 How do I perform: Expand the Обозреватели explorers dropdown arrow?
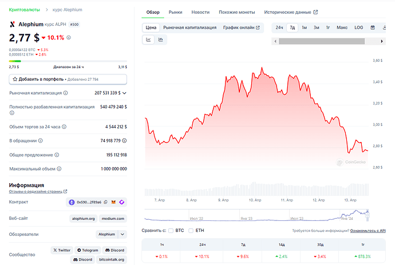coord(122,234)
